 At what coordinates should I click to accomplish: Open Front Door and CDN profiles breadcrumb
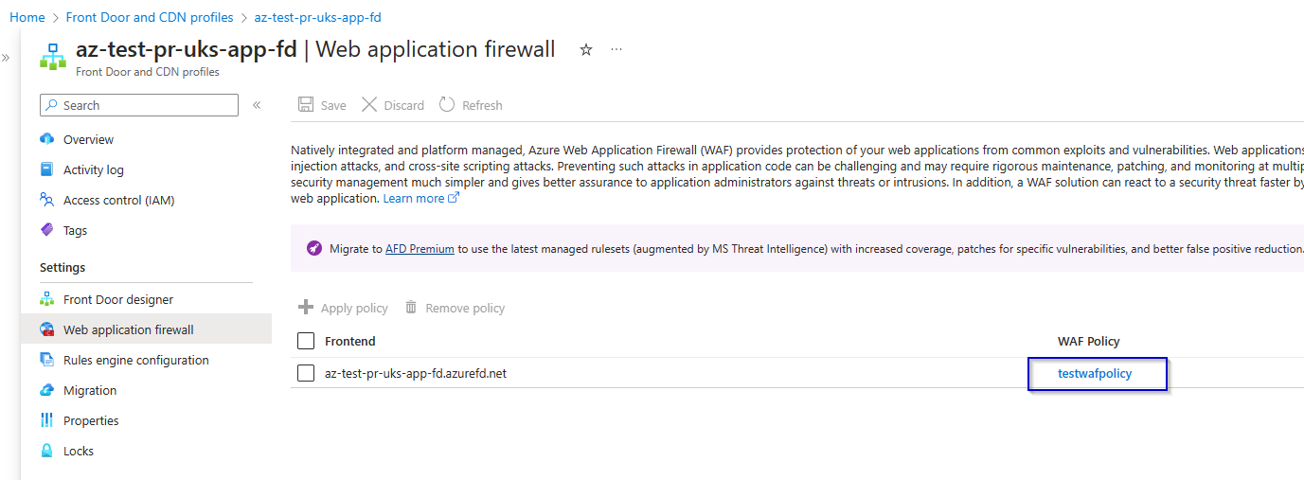click(150, 17)
